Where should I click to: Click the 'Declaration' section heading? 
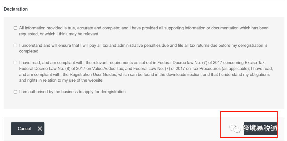(x=16, y=9)
